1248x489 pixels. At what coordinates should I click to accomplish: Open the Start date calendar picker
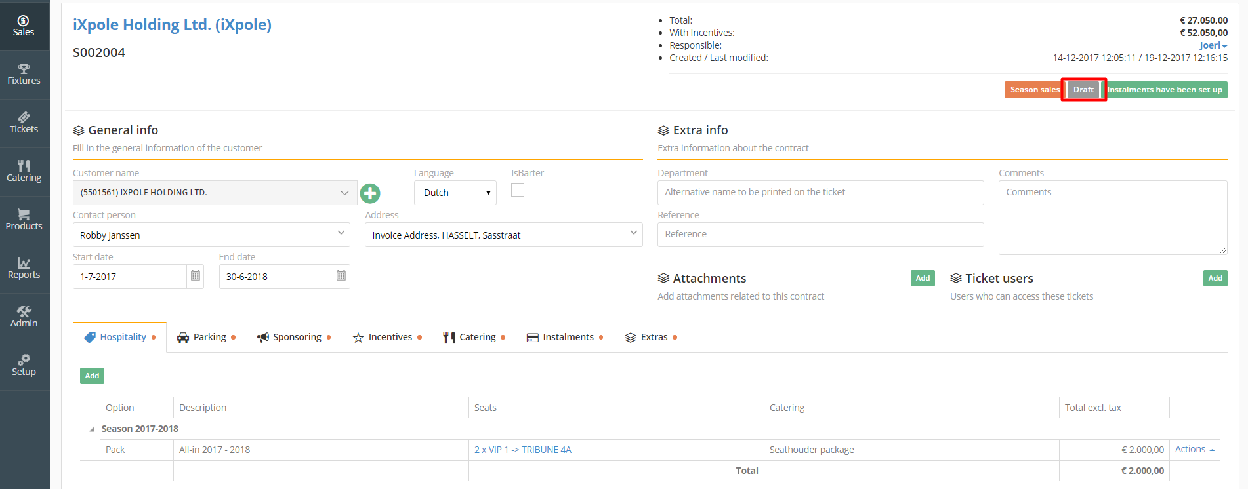196,276
